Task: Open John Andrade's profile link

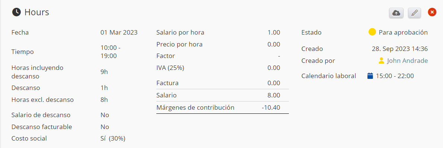Action: point(407,61)
